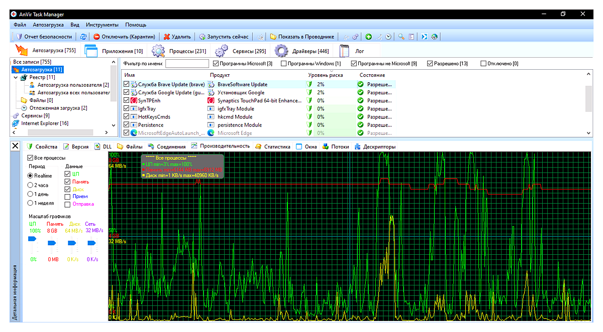The image size is (603, 332).
Task: Uncheck the Все процессы checkbox
Action: [x=30, y=157]
